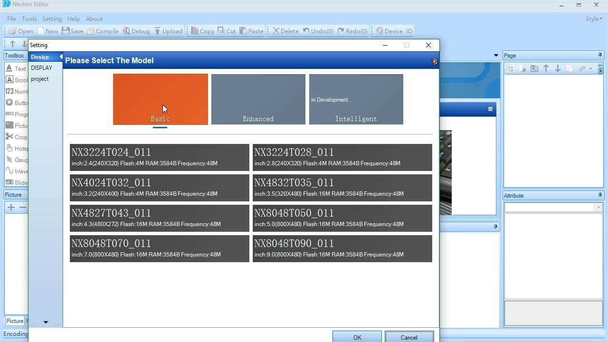
Task: Confirm with the OK button
Action: point(357,337)
